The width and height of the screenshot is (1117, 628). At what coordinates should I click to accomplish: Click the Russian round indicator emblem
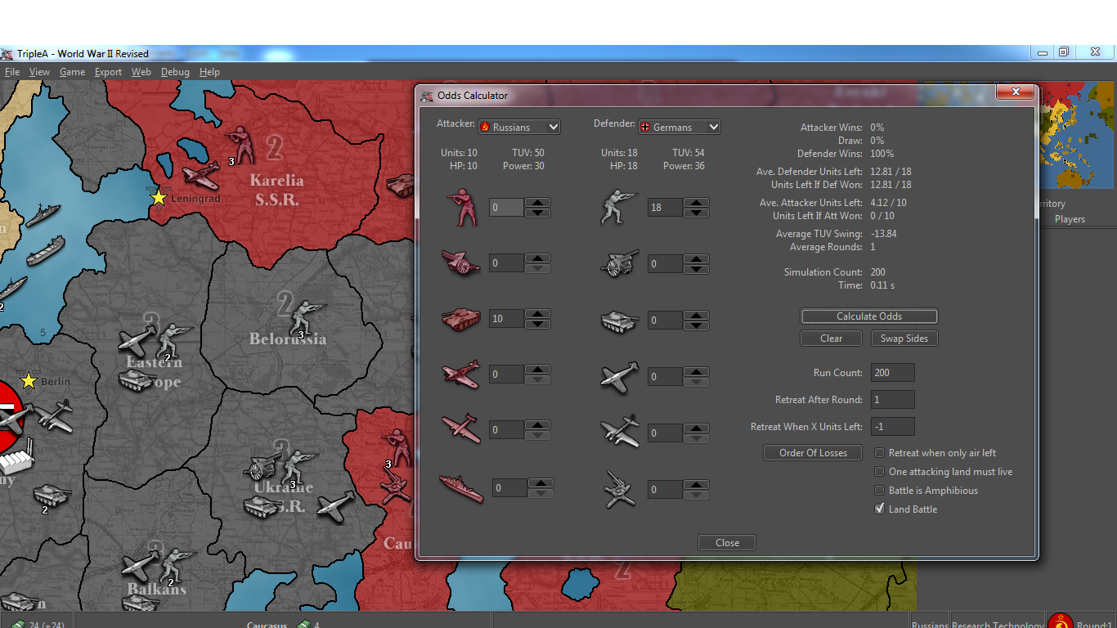coord(1061,622)
